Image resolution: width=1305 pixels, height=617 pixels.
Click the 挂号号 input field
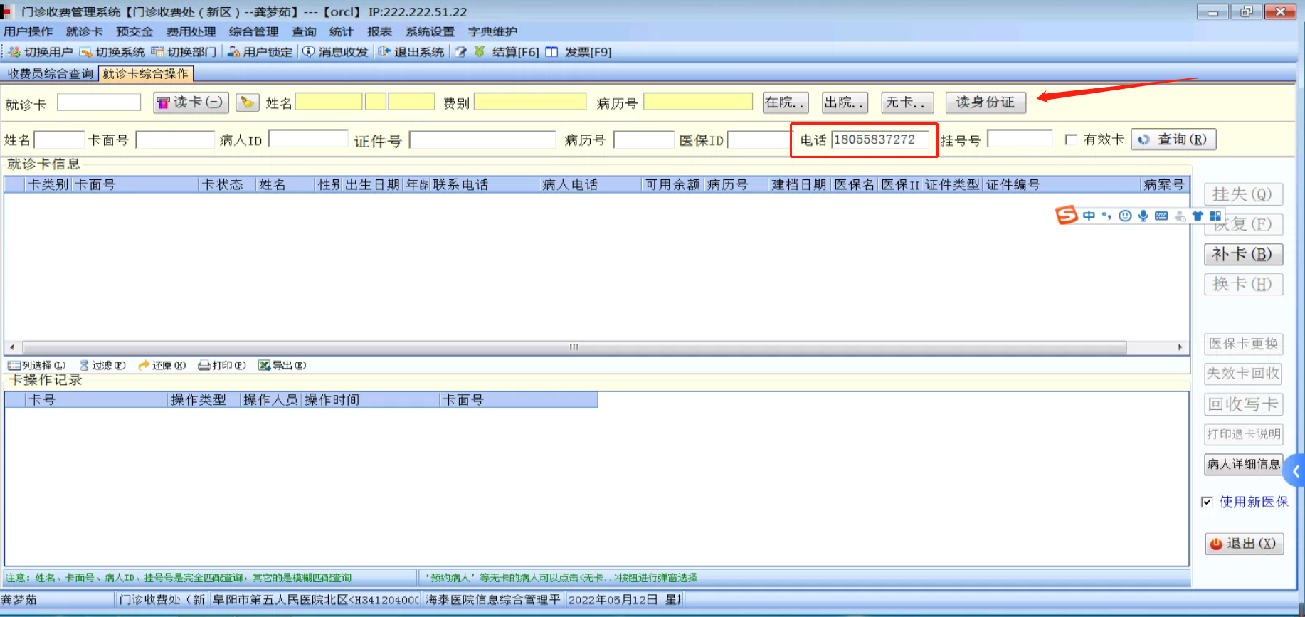pos(1020,139)
